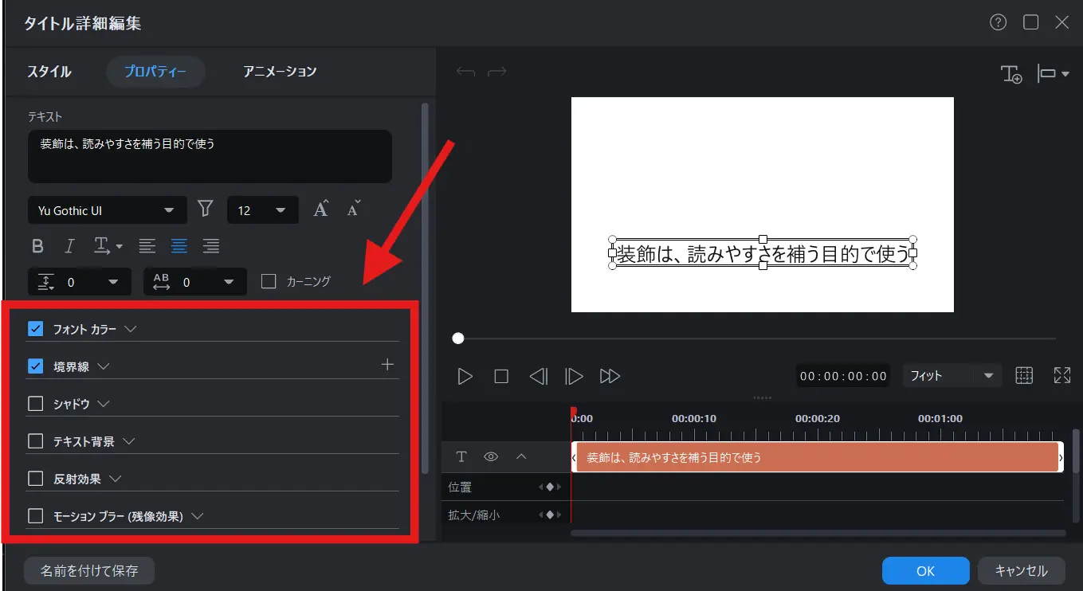1083x591 pixels.
Task: Open the font size 12 dropdown
Action: tap(263, 210)
